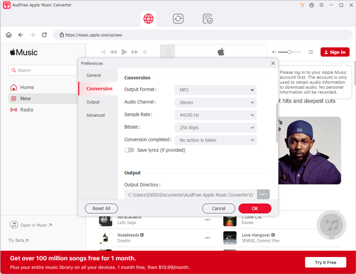Image resolution: width=356 pixels, height=274 pixels.
Task: Focus the Apple Music Search field
Action: 43,70
